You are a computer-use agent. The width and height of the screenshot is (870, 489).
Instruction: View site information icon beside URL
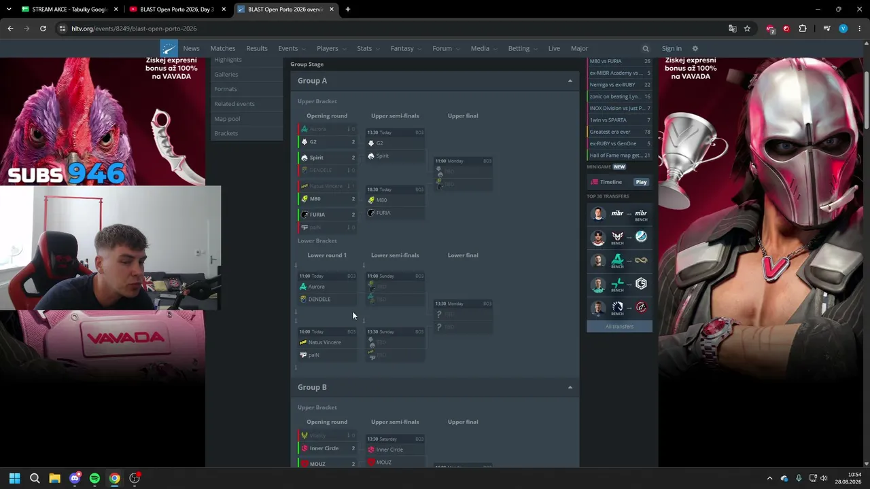(x=63, y=29)
